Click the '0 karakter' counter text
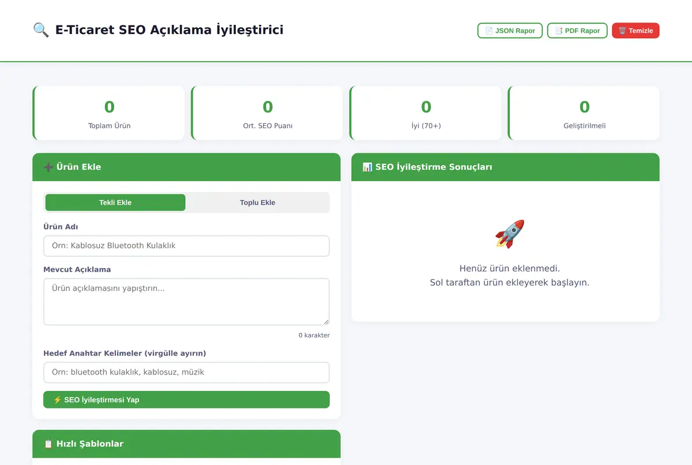 (314, 335)
